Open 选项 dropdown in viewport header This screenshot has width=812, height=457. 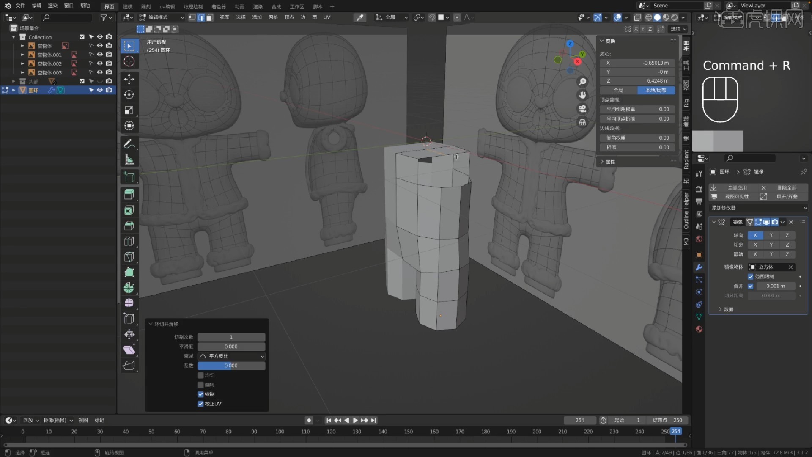678,29
